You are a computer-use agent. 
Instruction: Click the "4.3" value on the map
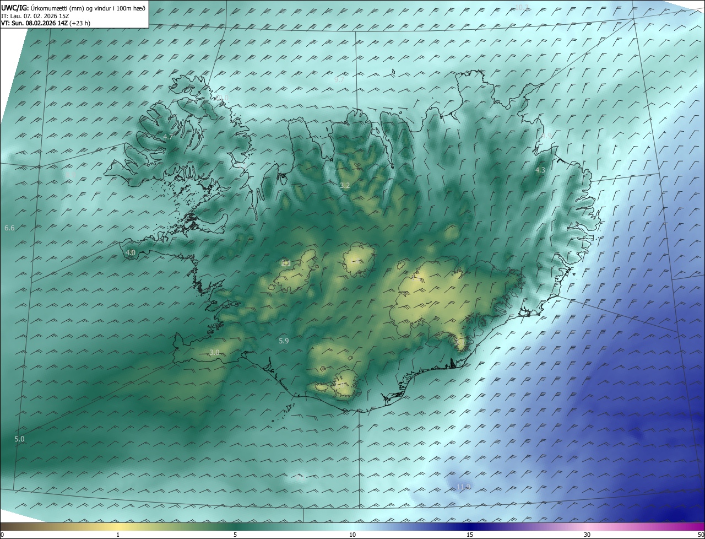[x=540, y=170]
